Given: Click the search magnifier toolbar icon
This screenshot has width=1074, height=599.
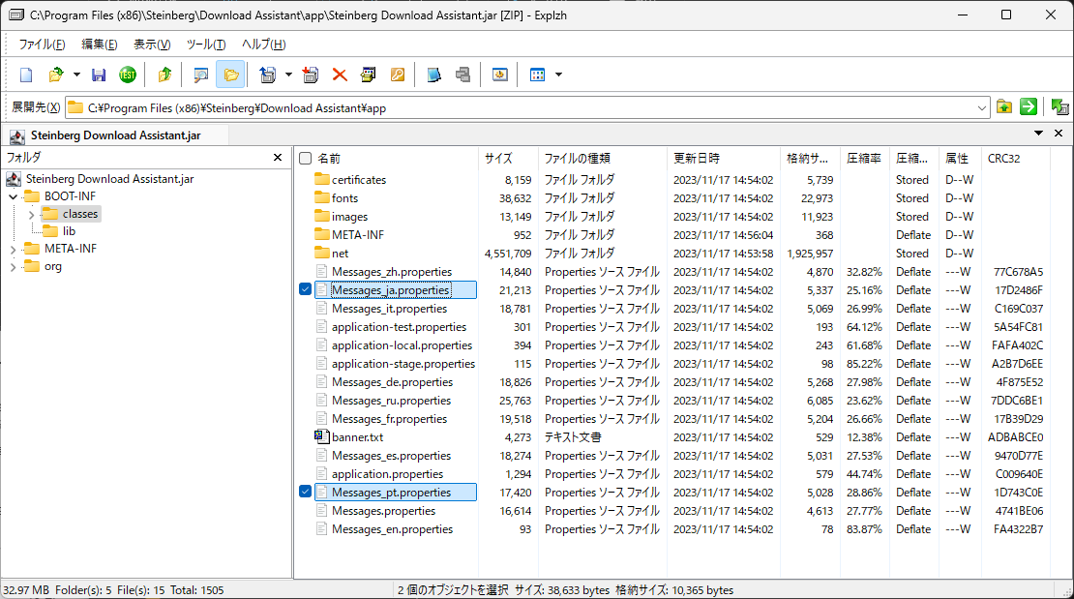Looking at the screenshot, I should coord(200,75).
